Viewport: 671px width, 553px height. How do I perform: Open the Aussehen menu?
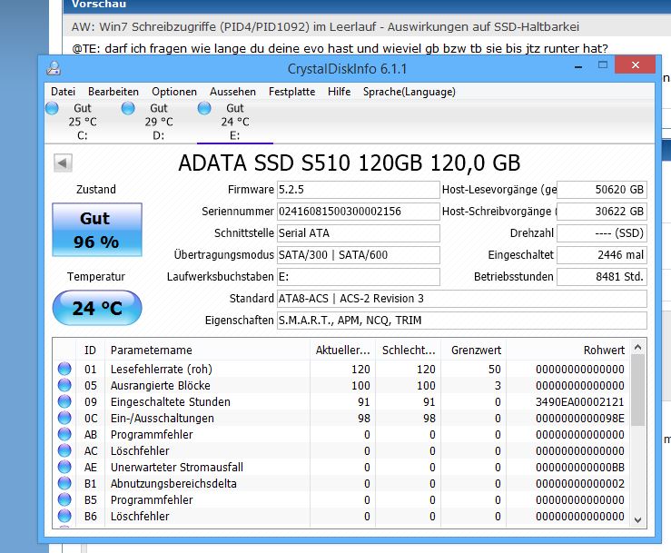[232, 92]
